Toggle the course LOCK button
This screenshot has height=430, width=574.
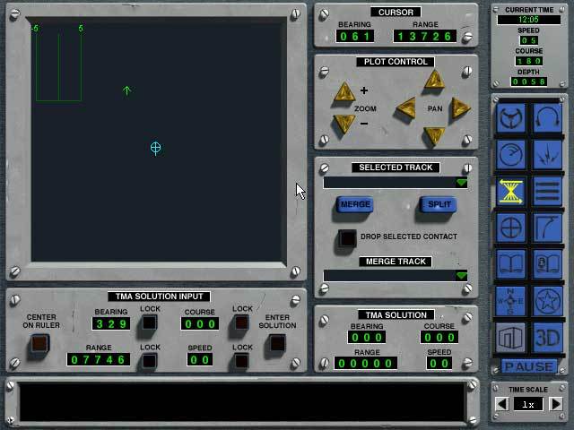click(x=241, y=323)
